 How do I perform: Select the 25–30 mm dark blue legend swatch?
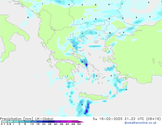[x=51, y=122]
